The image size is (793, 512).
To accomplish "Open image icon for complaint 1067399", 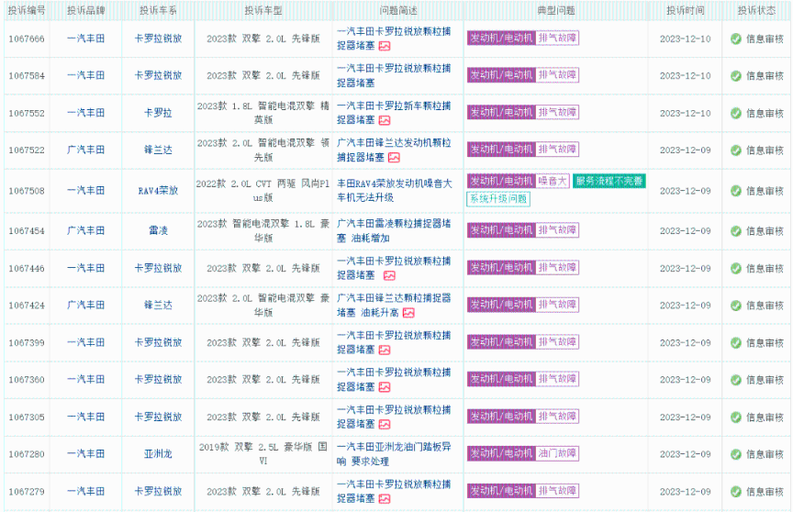I will pos(385,350).
